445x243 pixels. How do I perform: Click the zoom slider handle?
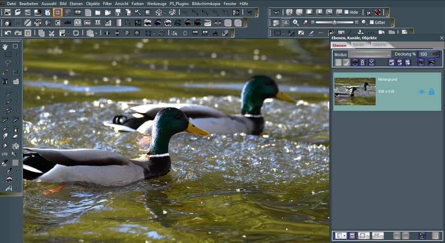coord(335,22)
